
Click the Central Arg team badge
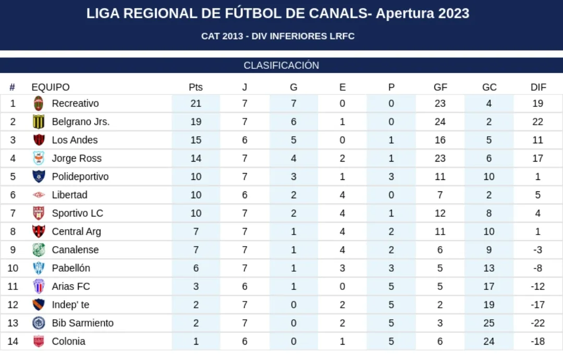tap(39, 231)
